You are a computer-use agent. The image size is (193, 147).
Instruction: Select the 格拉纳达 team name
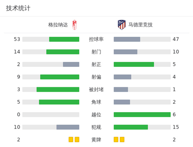coord(58,25)
